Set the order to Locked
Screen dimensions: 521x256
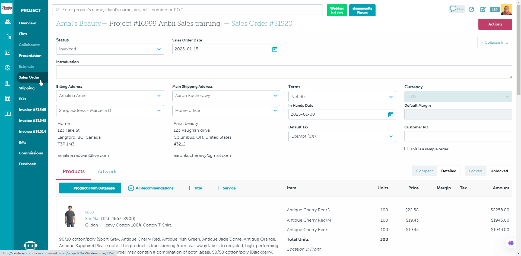(475, 171)
